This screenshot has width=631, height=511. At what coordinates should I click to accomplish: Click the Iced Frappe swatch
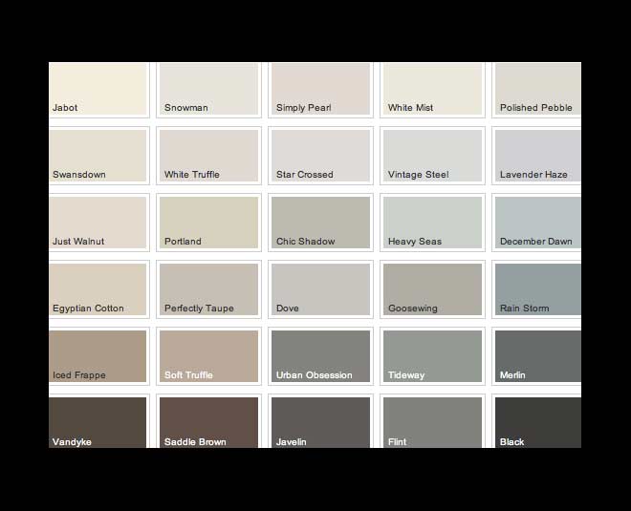(x=98, y=356)
